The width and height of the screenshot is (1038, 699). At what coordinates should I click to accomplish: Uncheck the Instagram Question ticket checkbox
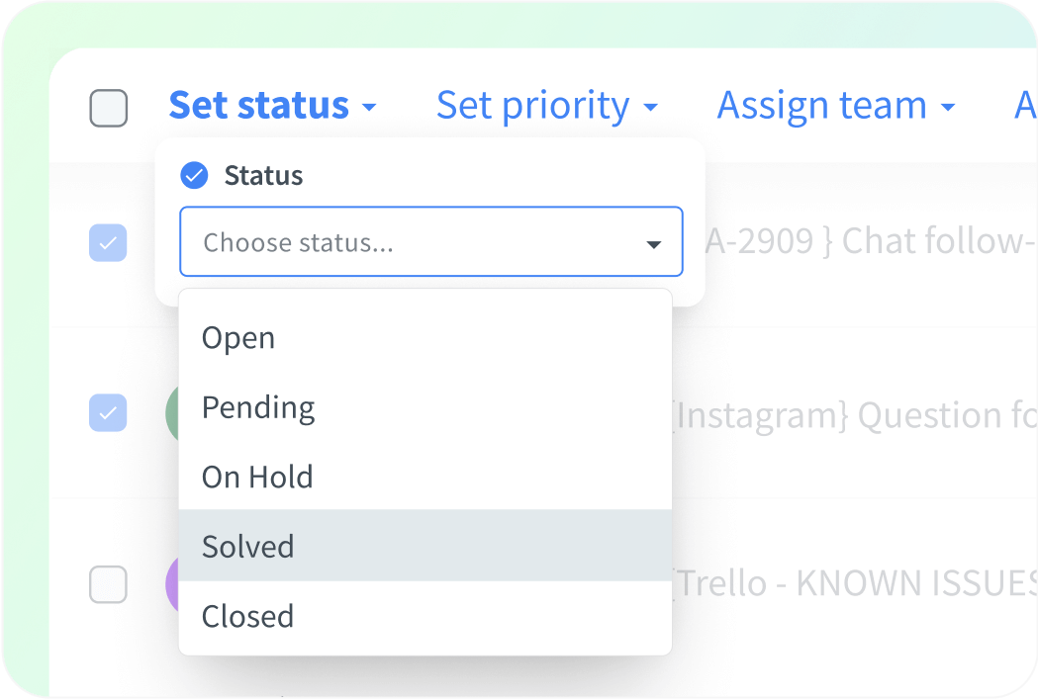tap(109, 413)
